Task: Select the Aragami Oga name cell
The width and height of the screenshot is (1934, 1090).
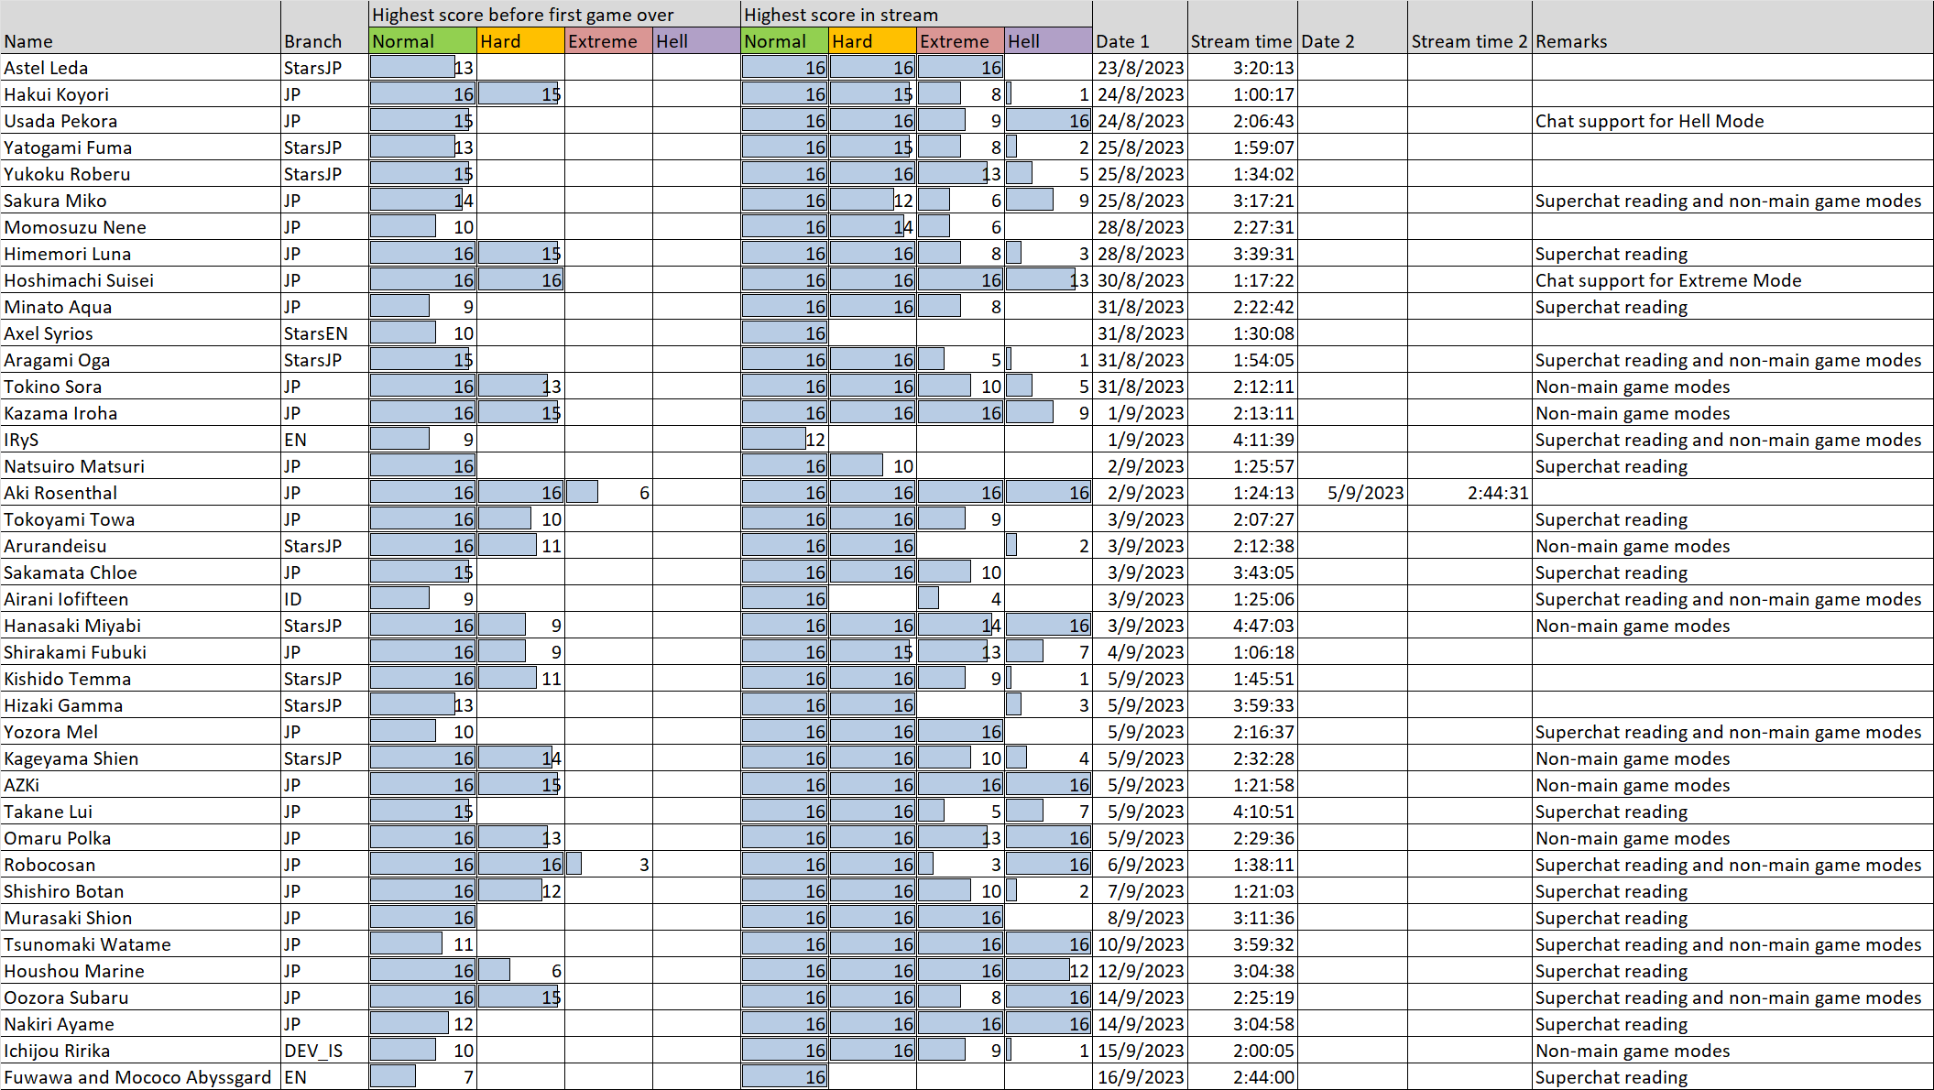Action: coord(140,360)
